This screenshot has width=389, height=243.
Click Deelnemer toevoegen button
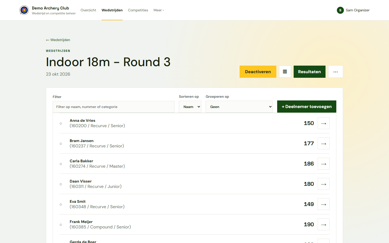(307, 107)
